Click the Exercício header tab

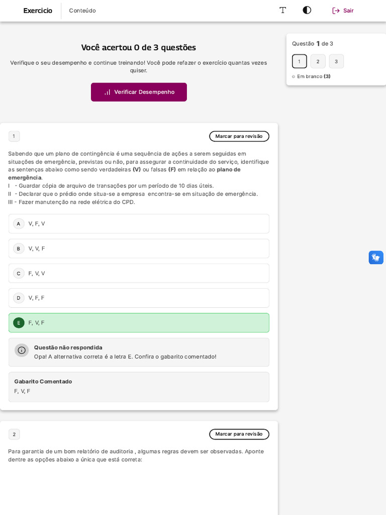point(38,11)
